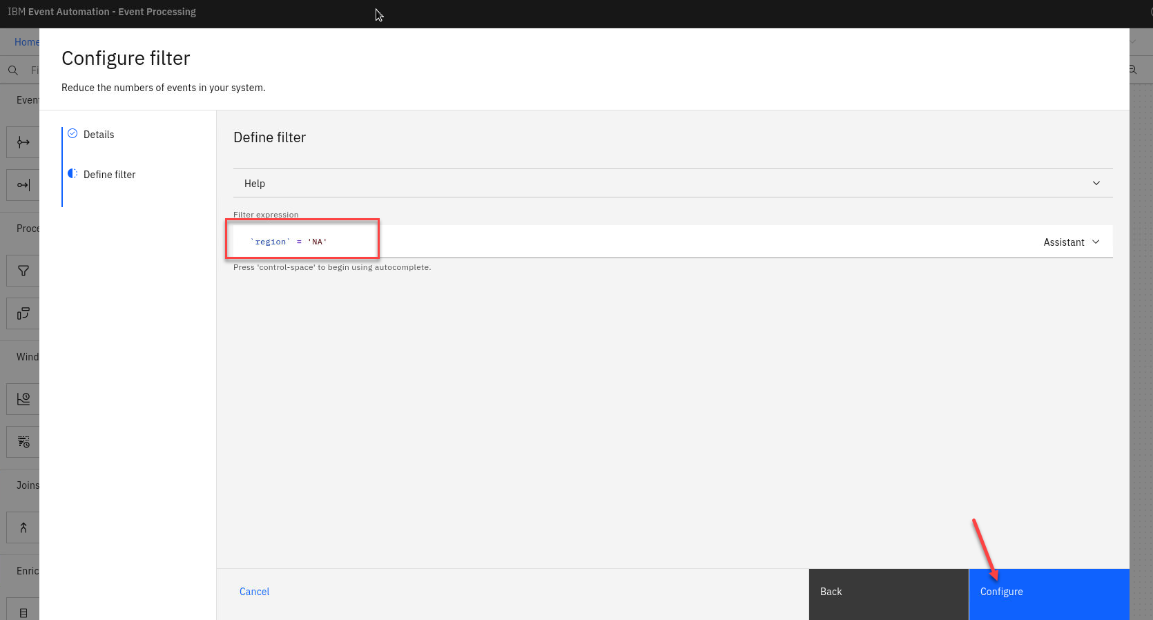This screenshot has height=620, width=1153.
Task: Click the icon below the Aggregate node
Action: [23, 442]
